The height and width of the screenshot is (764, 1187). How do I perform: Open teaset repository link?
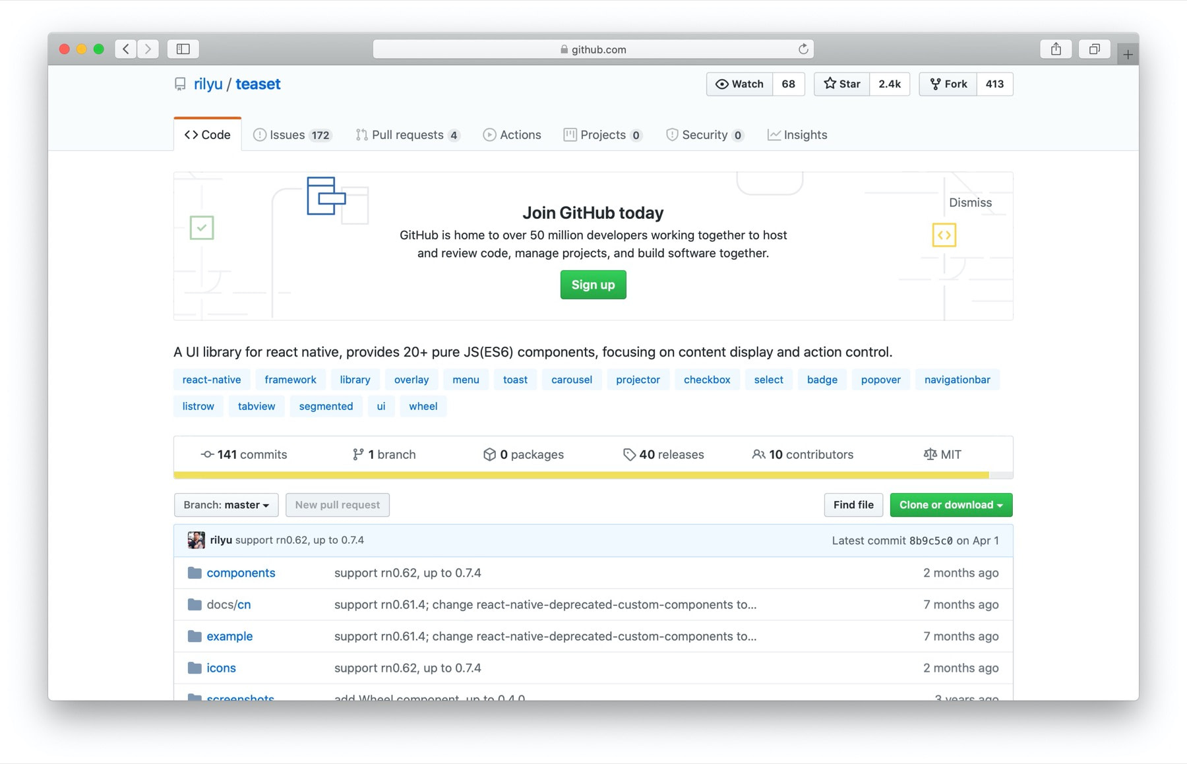[258, 84]
